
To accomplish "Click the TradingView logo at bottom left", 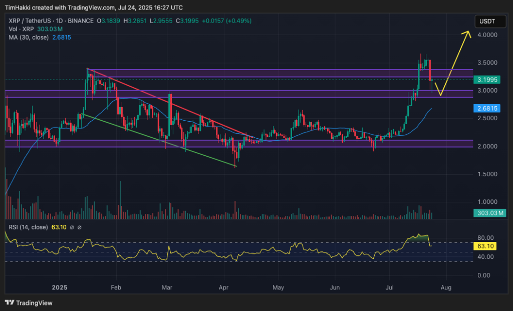I will [x=29, y=302].
